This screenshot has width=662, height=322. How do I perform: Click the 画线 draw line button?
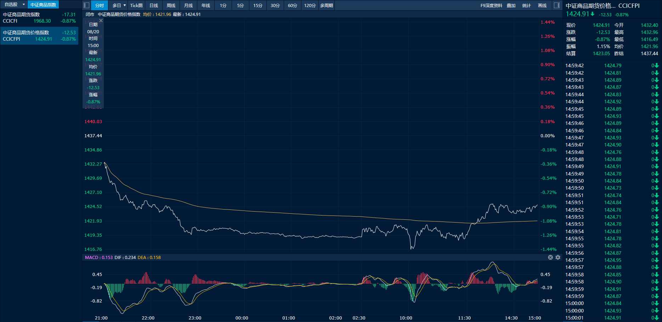pos(542,5)
